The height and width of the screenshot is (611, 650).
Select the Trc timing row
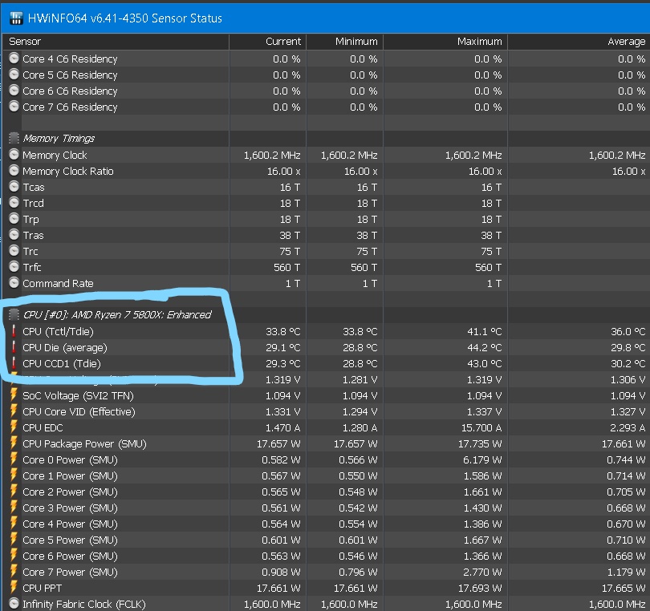pos(327,251)
